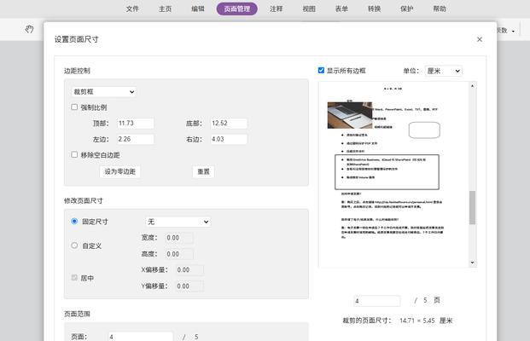Click the preview page number field
530x341 pixels.
pos(377,301)
